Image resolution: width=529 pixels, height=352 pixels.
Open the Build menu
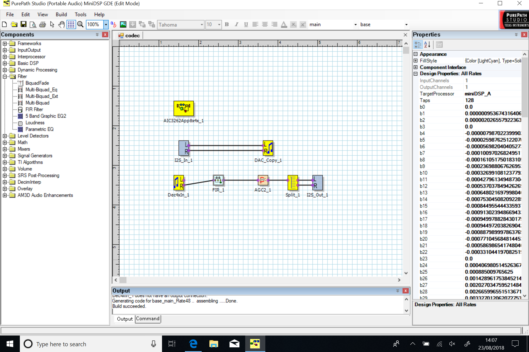tap(61, 15)
